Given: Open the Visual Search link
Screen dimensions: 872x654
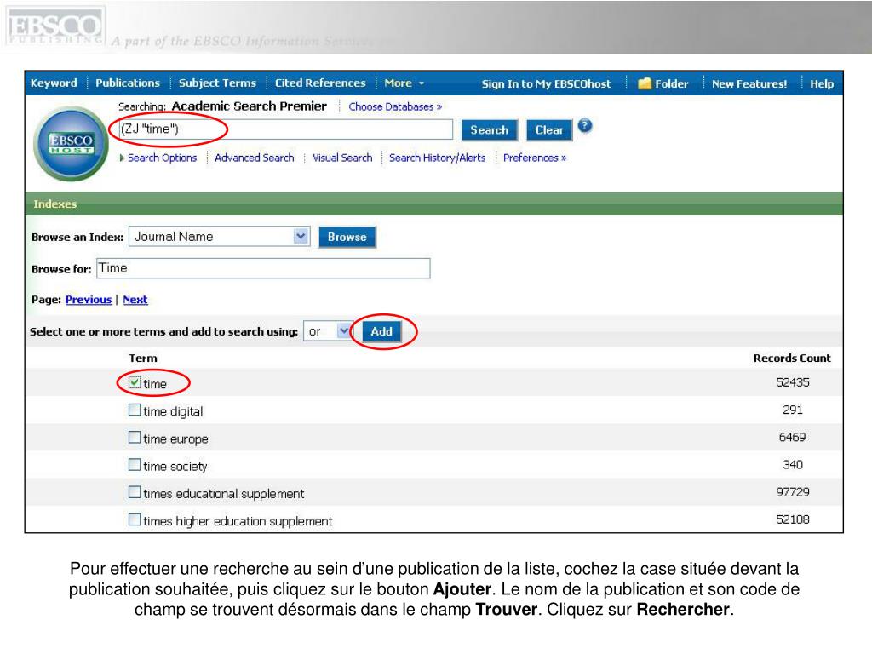Looking at the screenshot, I should 342,158.
